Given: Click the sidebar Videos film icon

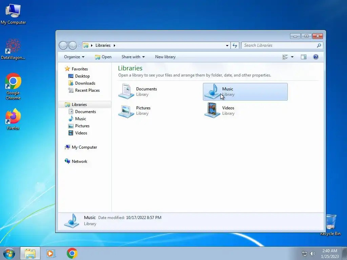Looking at the screenshot, I should tap(71, 133).
